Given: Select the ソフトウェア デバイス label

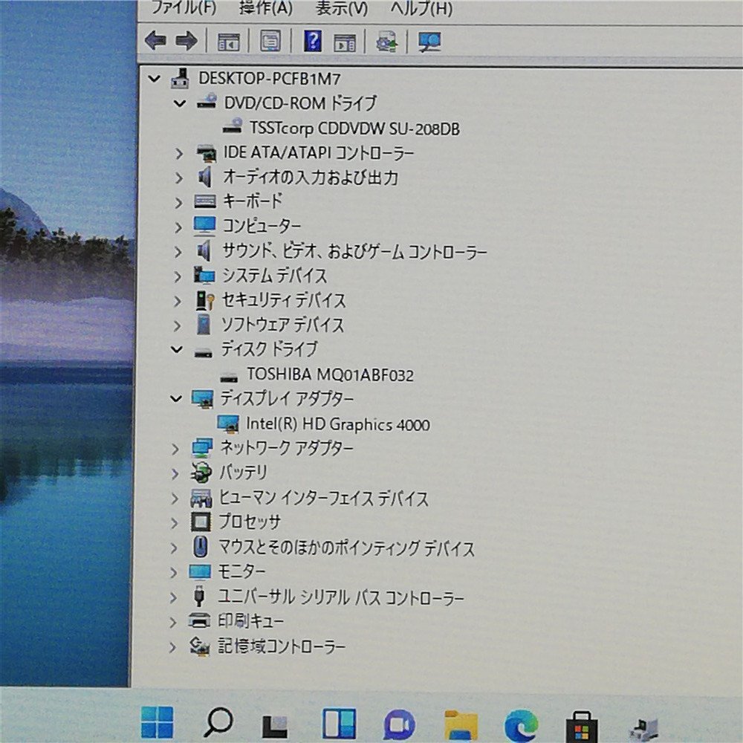Looking at the screenshot, I should pyautogui.click(x=283, y=325).
